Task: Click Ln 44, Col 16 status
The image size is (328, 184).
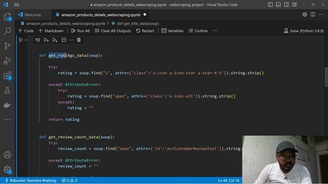Action: [x=229, y=180]
